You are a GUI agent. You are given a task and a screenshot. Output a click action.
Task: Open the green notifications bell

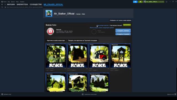(140, 2)
